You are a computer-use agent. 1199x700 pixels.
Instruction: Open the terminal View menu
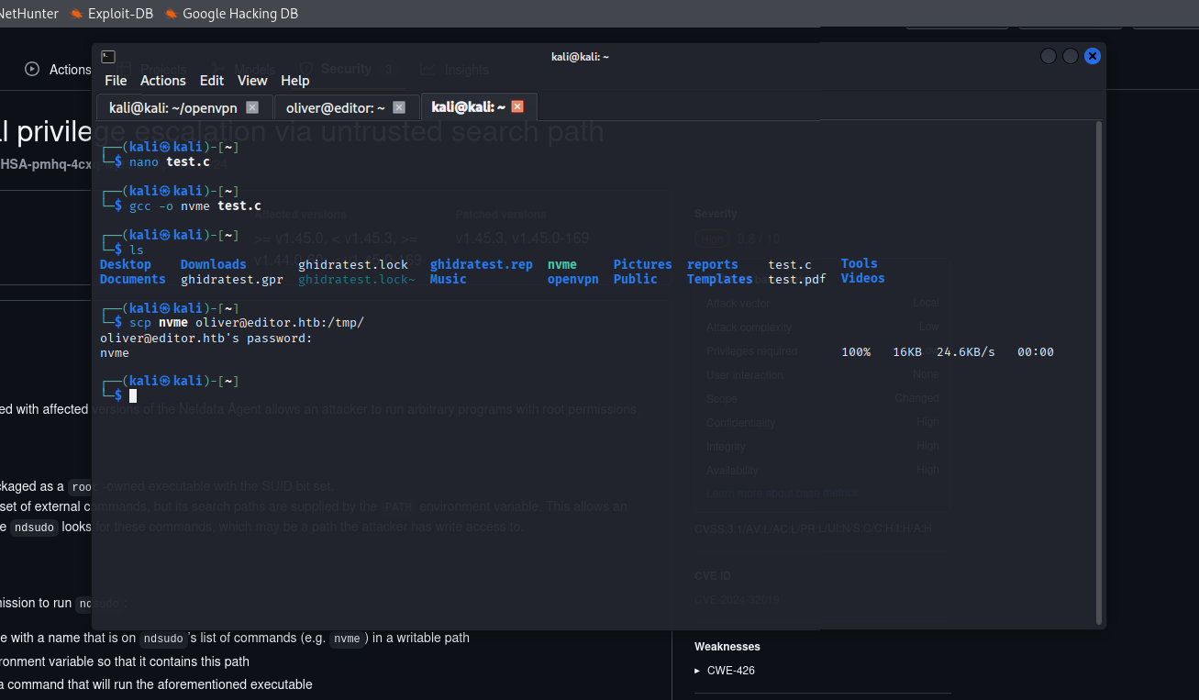252,81
